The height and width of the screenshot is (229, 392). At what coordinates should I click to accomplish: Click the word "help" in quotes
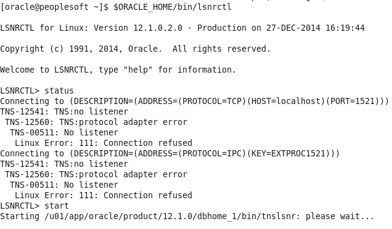click(137, 70)
